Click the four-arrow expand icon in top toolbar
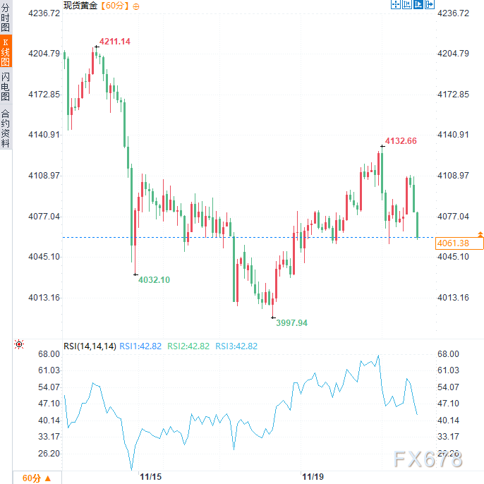The height and width of the screenshot is (484, 484). 395,5
